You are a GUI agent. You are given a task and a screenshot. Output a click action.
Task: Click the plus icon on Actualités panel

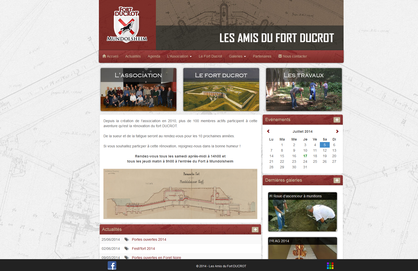pos(255,230)
